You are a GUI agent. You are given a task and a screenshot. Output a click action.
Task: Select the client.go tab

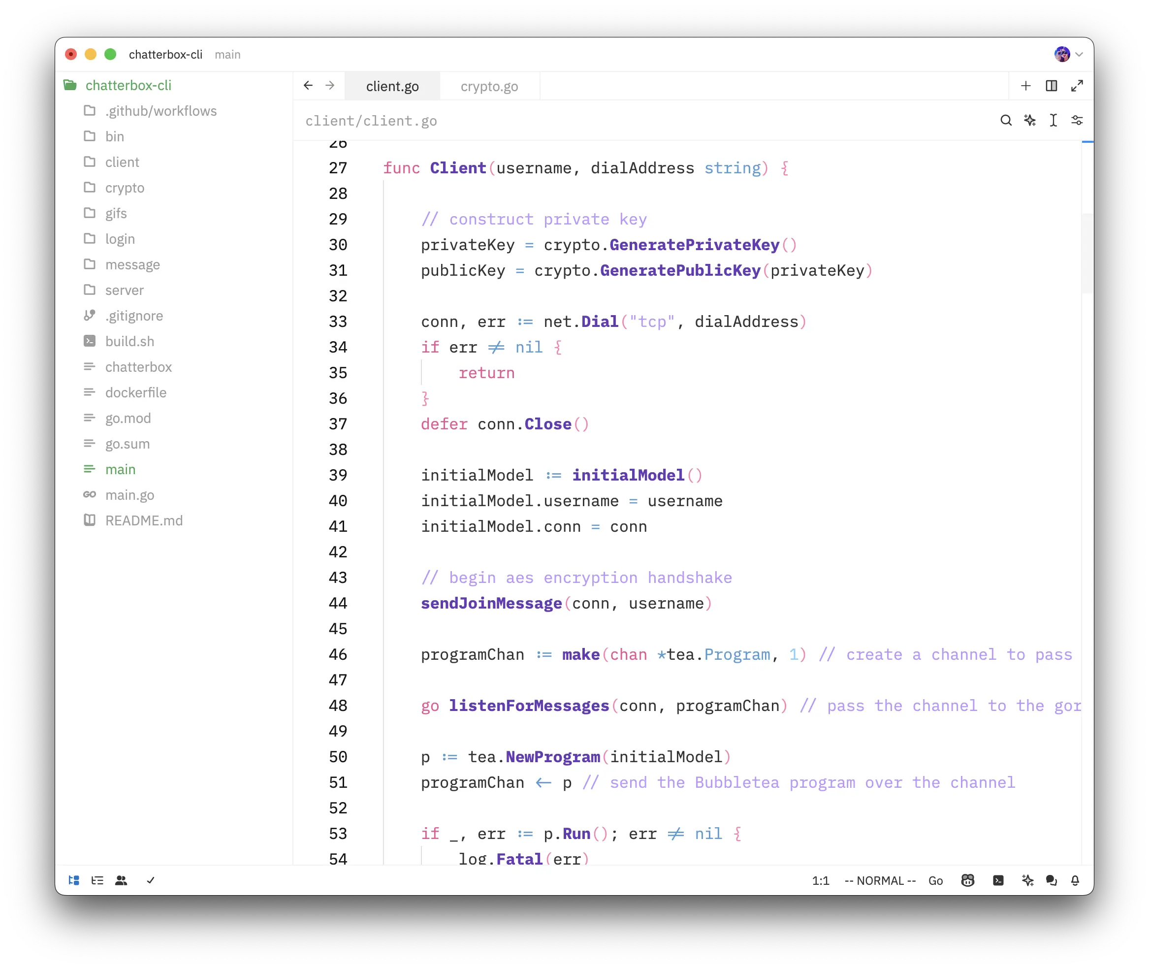(392, 86)
